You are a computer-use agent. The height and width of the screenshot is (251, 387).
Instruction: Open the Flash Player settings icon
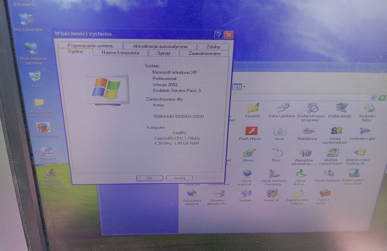point(250,133)
